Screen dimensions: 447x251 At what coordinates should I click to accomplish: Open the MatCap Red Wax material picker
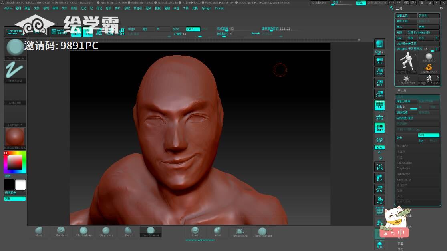[x=15, y=139]
